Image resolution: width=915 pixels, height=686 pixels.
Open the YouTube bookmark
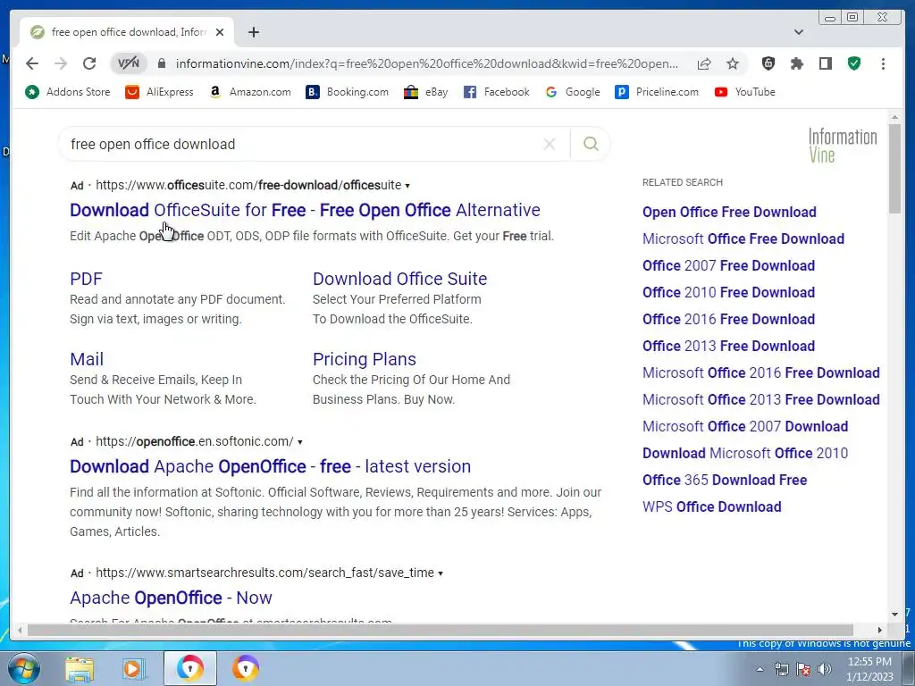pos(744,92)
